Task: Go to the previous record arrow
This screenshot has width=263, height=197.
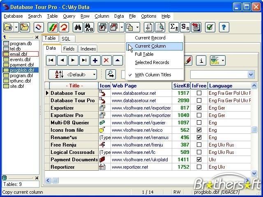Action: [x=62, y=60]
